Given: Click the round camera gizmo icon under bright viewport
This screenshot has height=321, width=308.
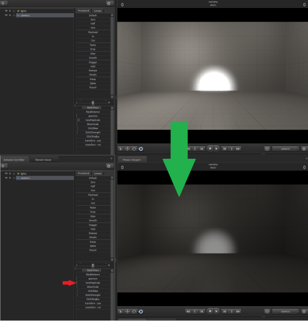Looking at the screenshot, I should pyautogui.click(x=267, y=149).
